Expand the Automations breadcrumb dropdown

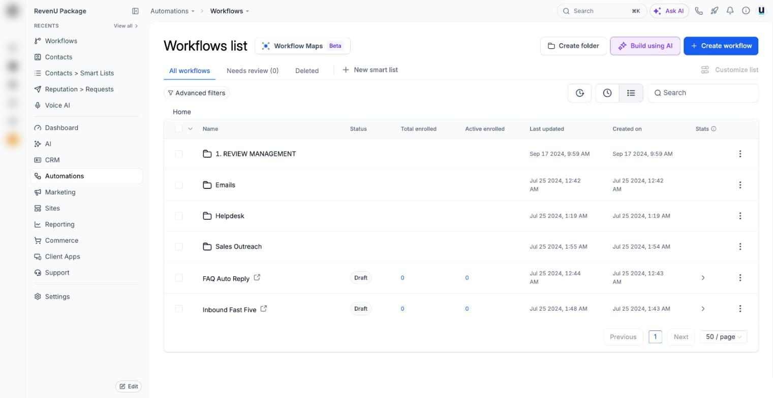point(193,11)
